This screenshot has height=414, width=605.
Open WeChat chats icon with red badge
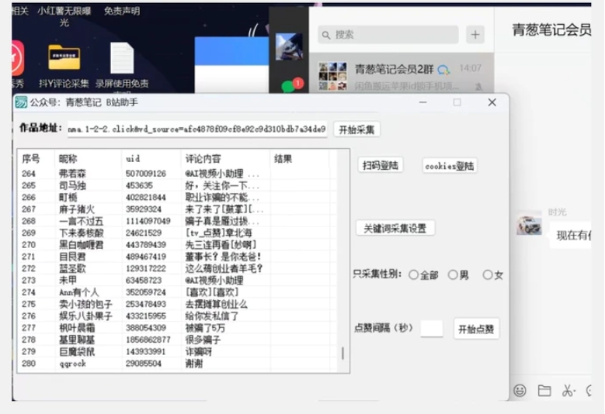point(290,87)
